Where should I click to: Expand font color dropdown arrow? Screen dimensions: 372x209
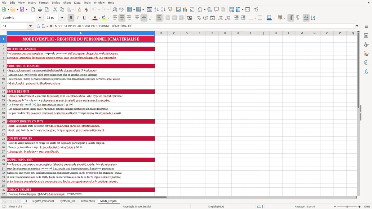100,18
